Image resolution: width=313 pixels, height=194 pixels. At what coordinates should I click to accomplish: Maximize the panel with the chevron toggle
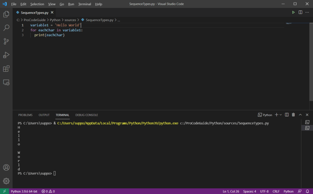[300, 115]
